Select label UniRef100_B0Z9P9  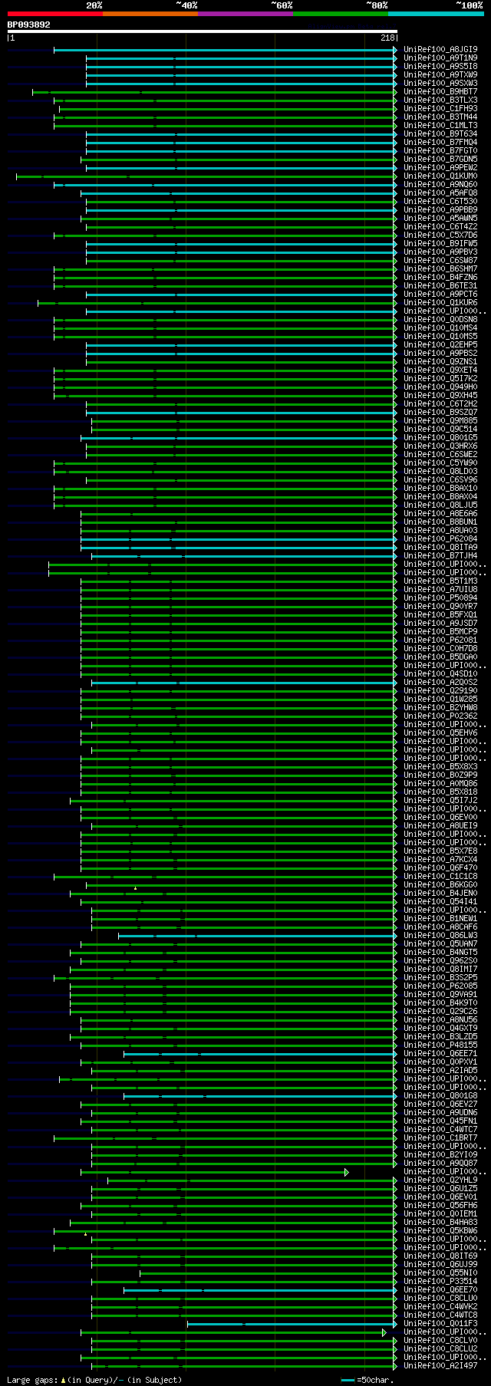[x=440, y=775]
